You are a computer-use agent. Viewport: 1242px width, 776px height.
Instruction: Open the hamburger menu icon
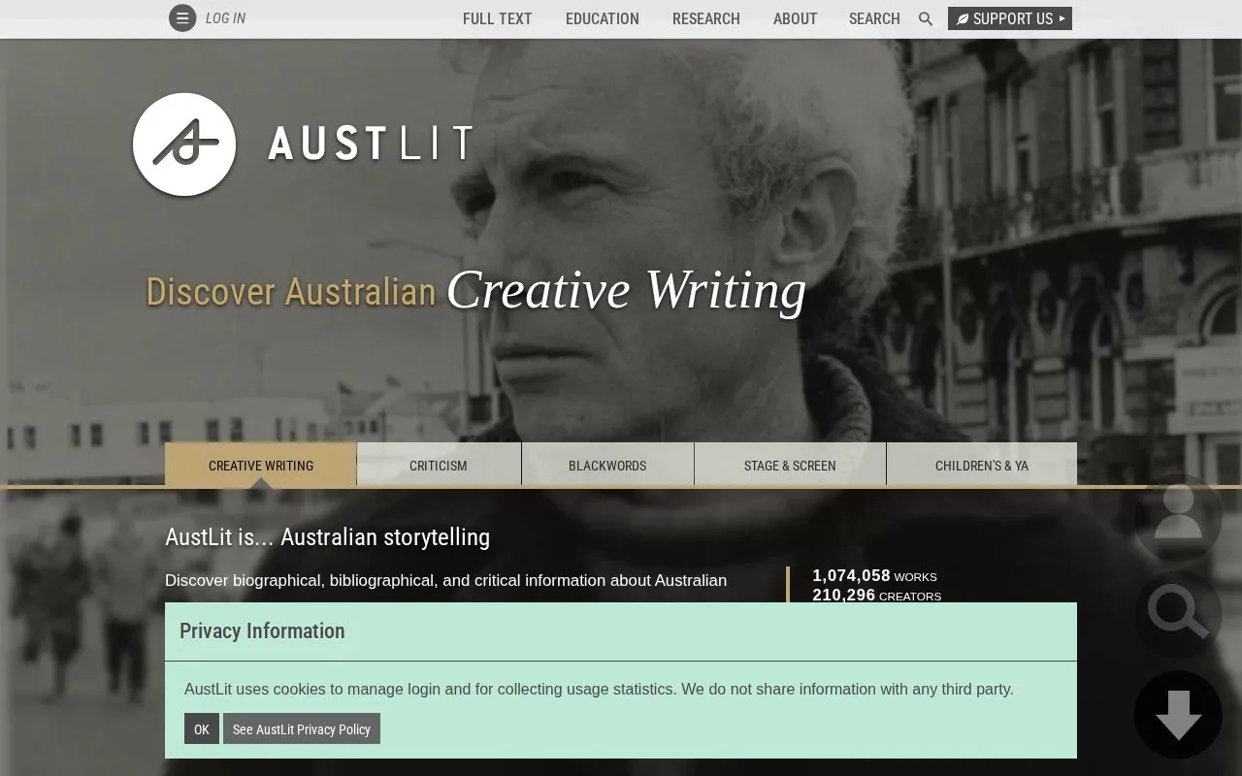tap(182, 18)
